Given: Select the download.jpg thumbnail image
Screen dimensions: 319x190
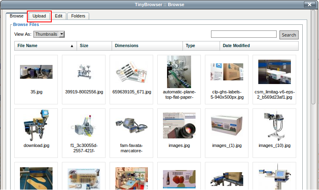Looking at the screenshot, I should pos(36,125).
